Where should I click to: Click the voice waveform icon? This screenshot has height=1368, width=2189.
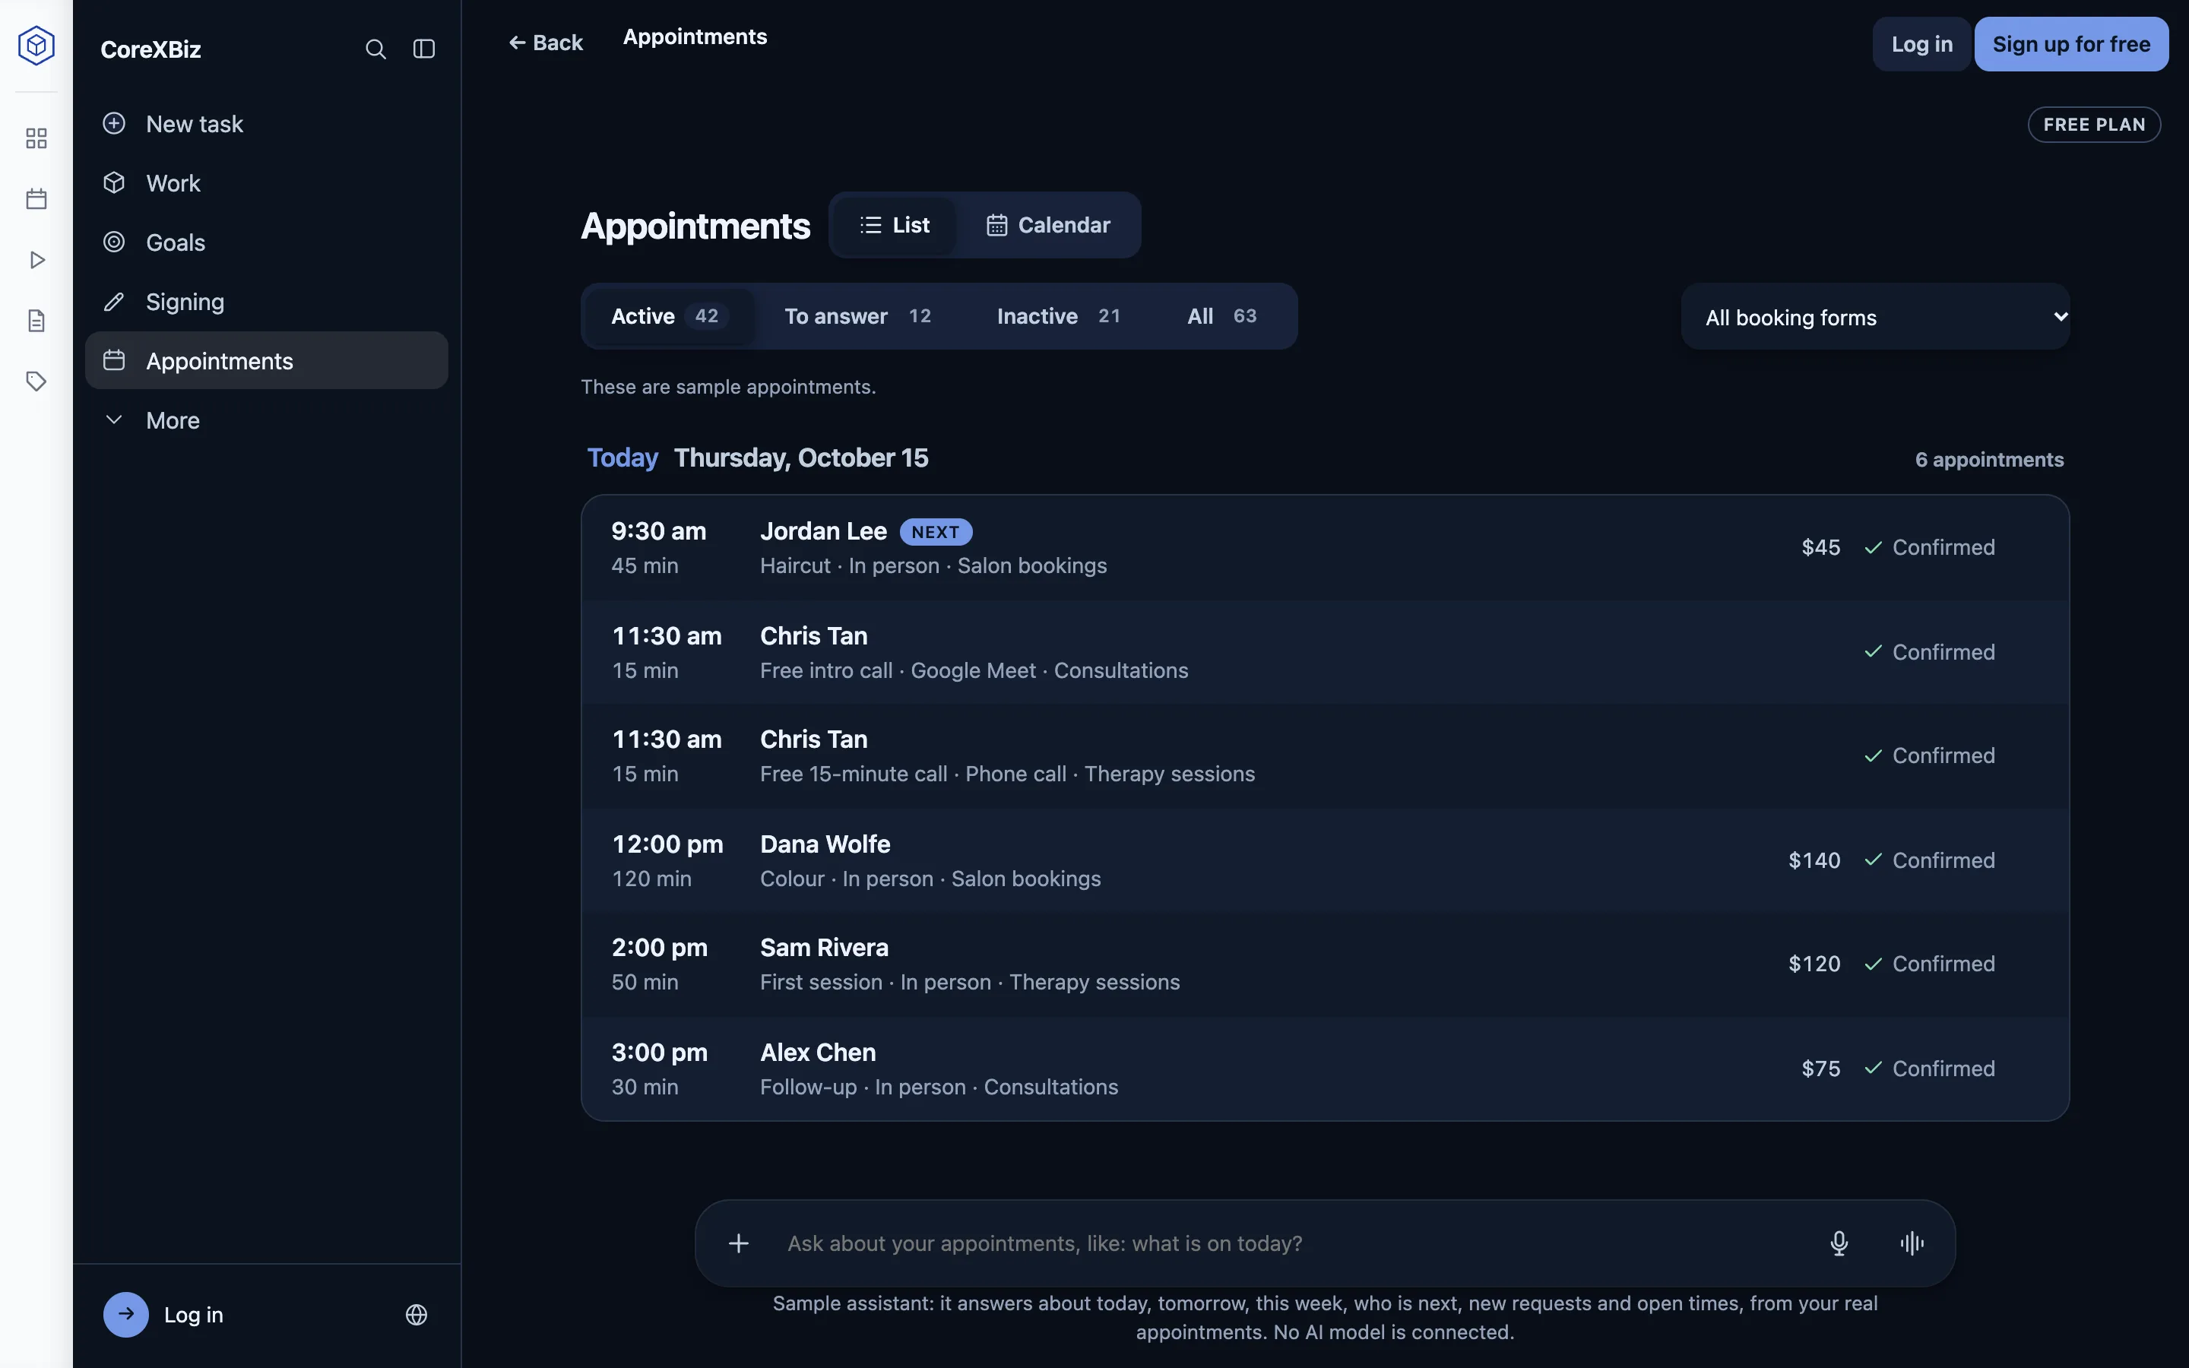pos(1912,1243)
